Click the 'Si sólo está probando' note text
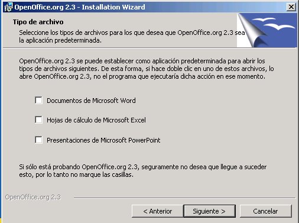Image resolution: width=299 pixels, height=223 pixels. pyautogui.click(x=143, y=171)
